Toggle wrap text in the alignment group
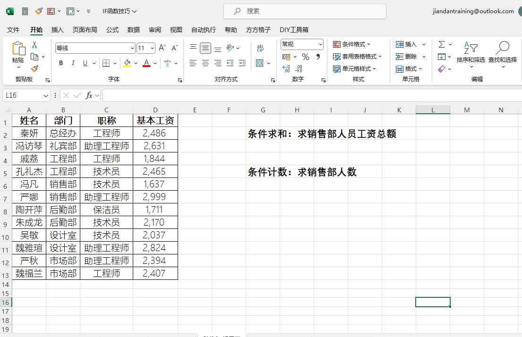The width and height of the screenshot is (522, 337). pyautogui.click(x=260, y=48)
